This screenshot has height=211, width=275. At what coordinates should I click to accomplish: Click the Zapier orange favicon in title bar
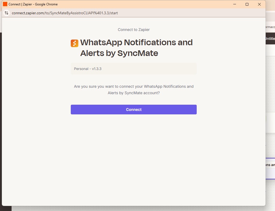coord(5,4)
